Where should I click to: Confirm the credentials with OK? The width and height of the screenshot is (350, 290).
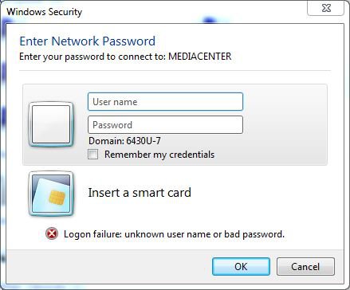[241, 266]
